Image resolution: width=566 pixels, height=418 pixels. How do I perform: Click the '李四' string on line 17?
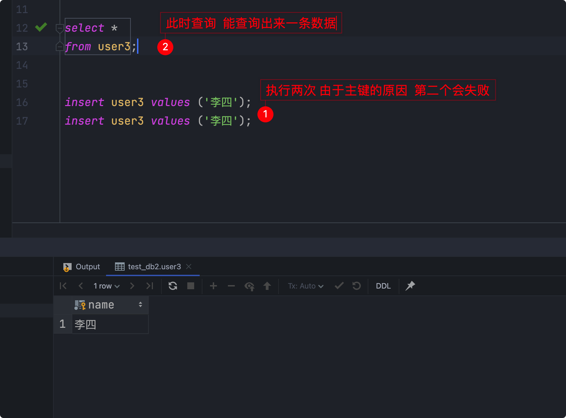221,121
